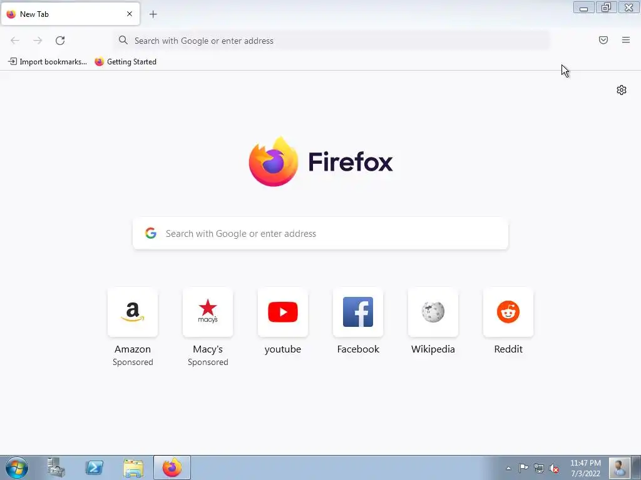This screenshot has width=641, height=480.
Task: Click the user picture icon in taskbar
Action: point(620,467)
